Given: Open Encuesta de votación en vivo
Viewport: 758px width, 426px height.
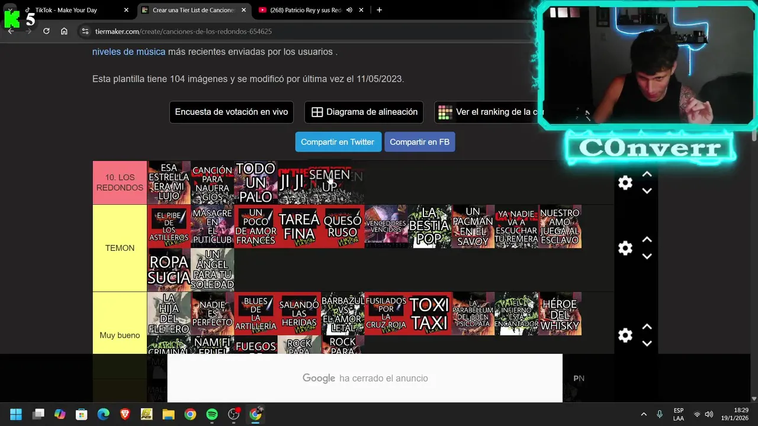Looking at the screenshot, I should 232,112.
